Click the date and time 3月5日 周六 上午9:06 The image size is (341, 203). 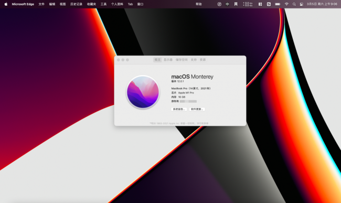pyautogui.click(x=322, y=4)
